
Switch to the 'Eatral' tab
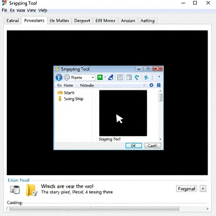[13, 21]
